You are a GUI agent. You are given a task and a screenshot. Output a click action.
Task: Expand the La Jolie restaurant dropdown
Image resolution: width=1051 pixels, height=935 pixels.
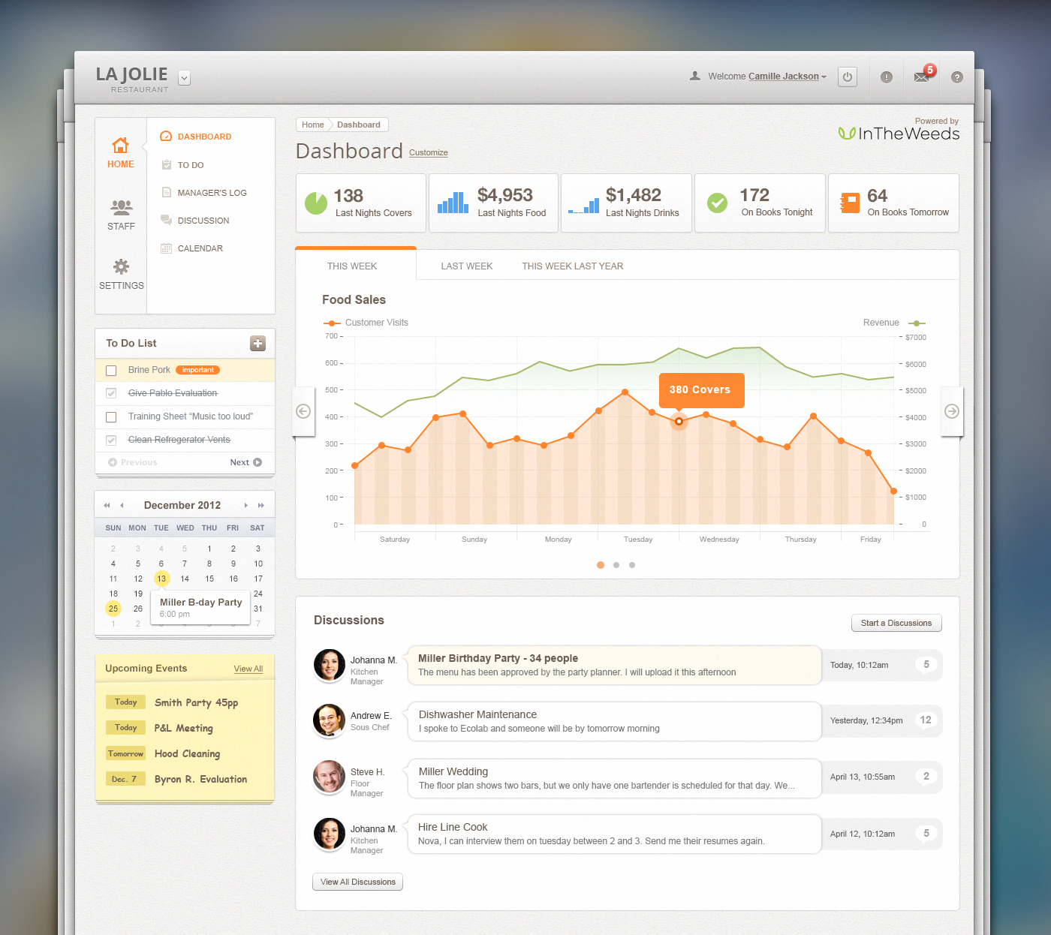pyautogui.click(x=184, y=77)
